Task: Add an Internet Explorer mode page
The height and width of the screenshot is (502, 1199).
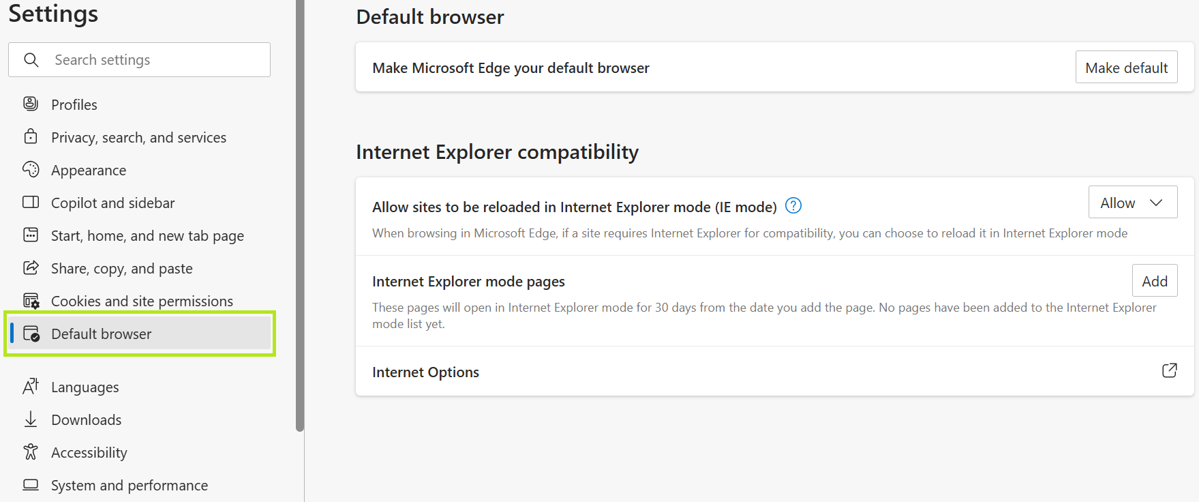Action: coord(1155,281)
